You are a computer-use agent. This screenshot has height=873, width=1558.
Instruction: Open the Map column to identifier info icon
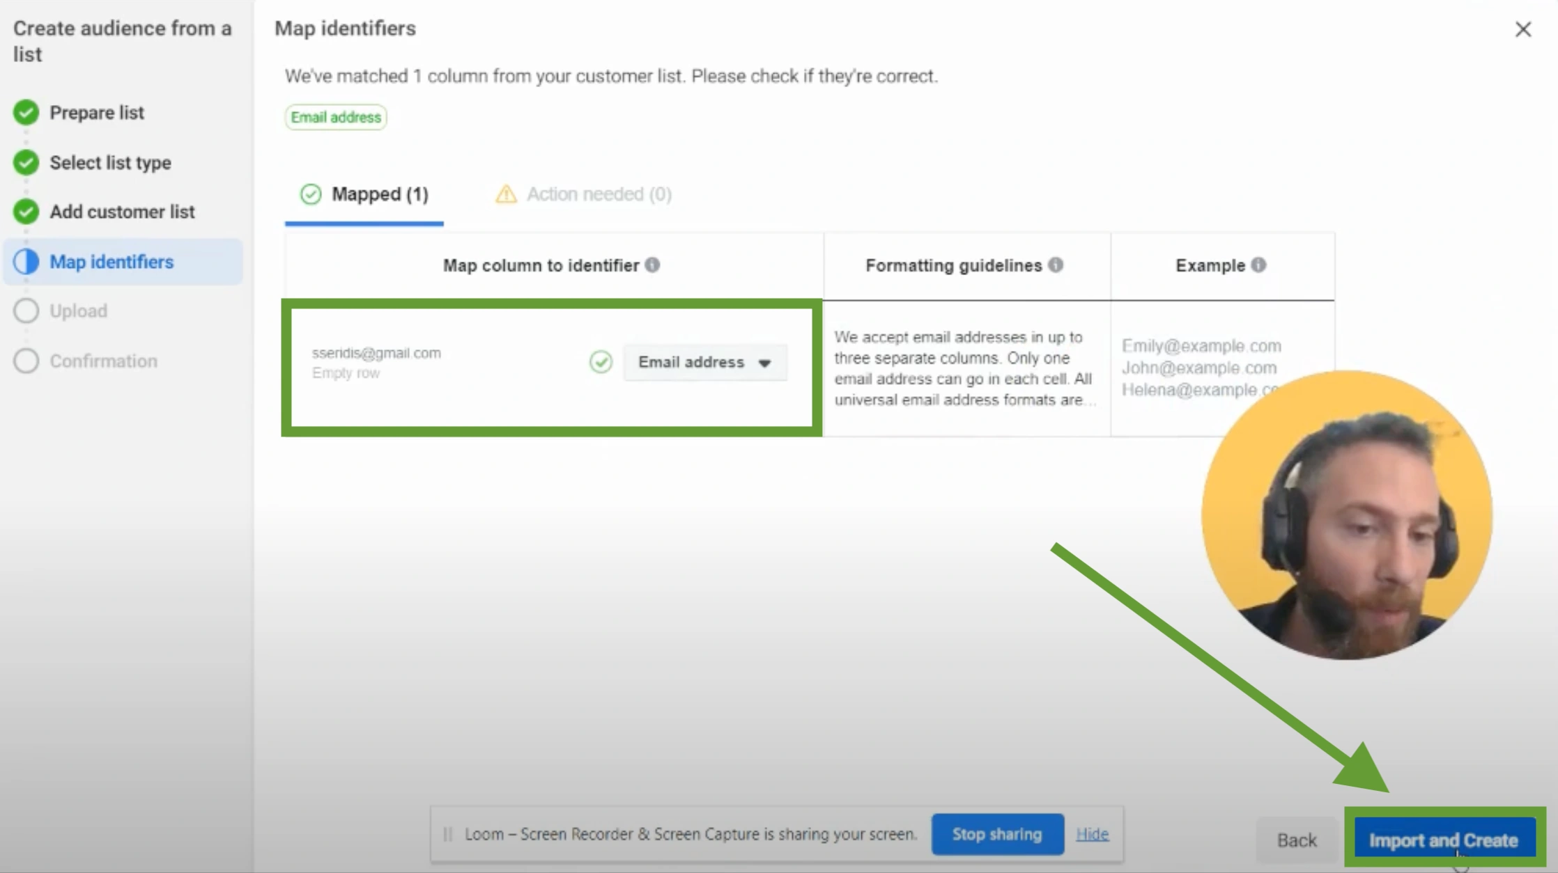coord(653,265)
